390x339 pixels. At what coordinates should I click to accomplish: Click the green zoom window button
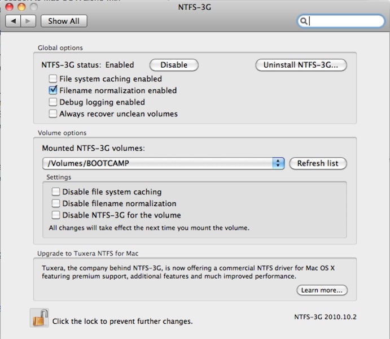pyautogui.click(x=33, y=7)
